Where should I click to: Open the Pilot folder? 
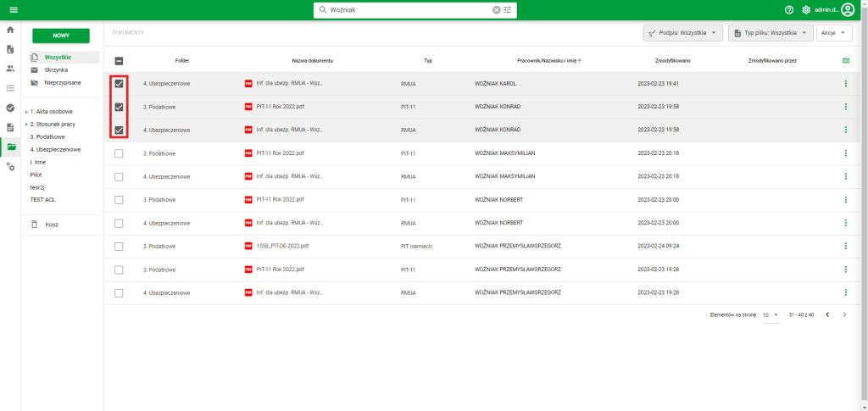(36, 175)
